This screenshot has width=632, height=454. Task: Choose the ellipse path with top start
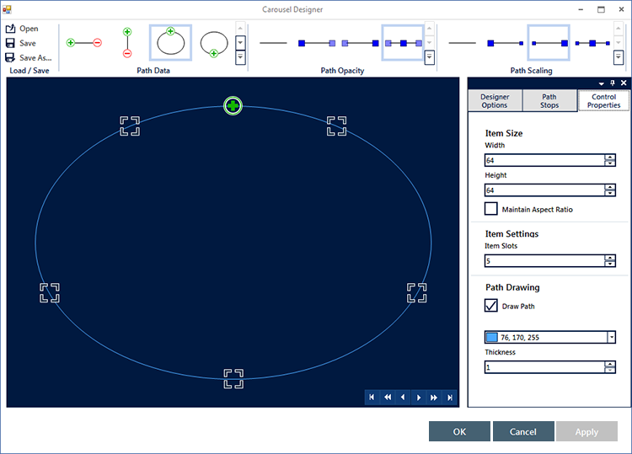(x=171, y=42)
